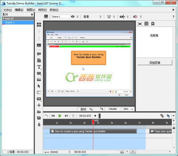
Task: Toggle the muted speaker sound icon
Action: 135,17
